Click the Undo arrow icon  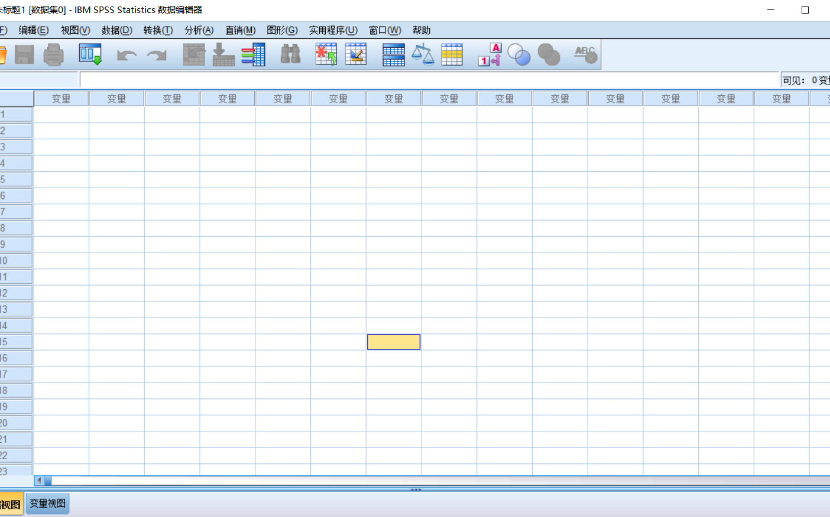[127, 55]
